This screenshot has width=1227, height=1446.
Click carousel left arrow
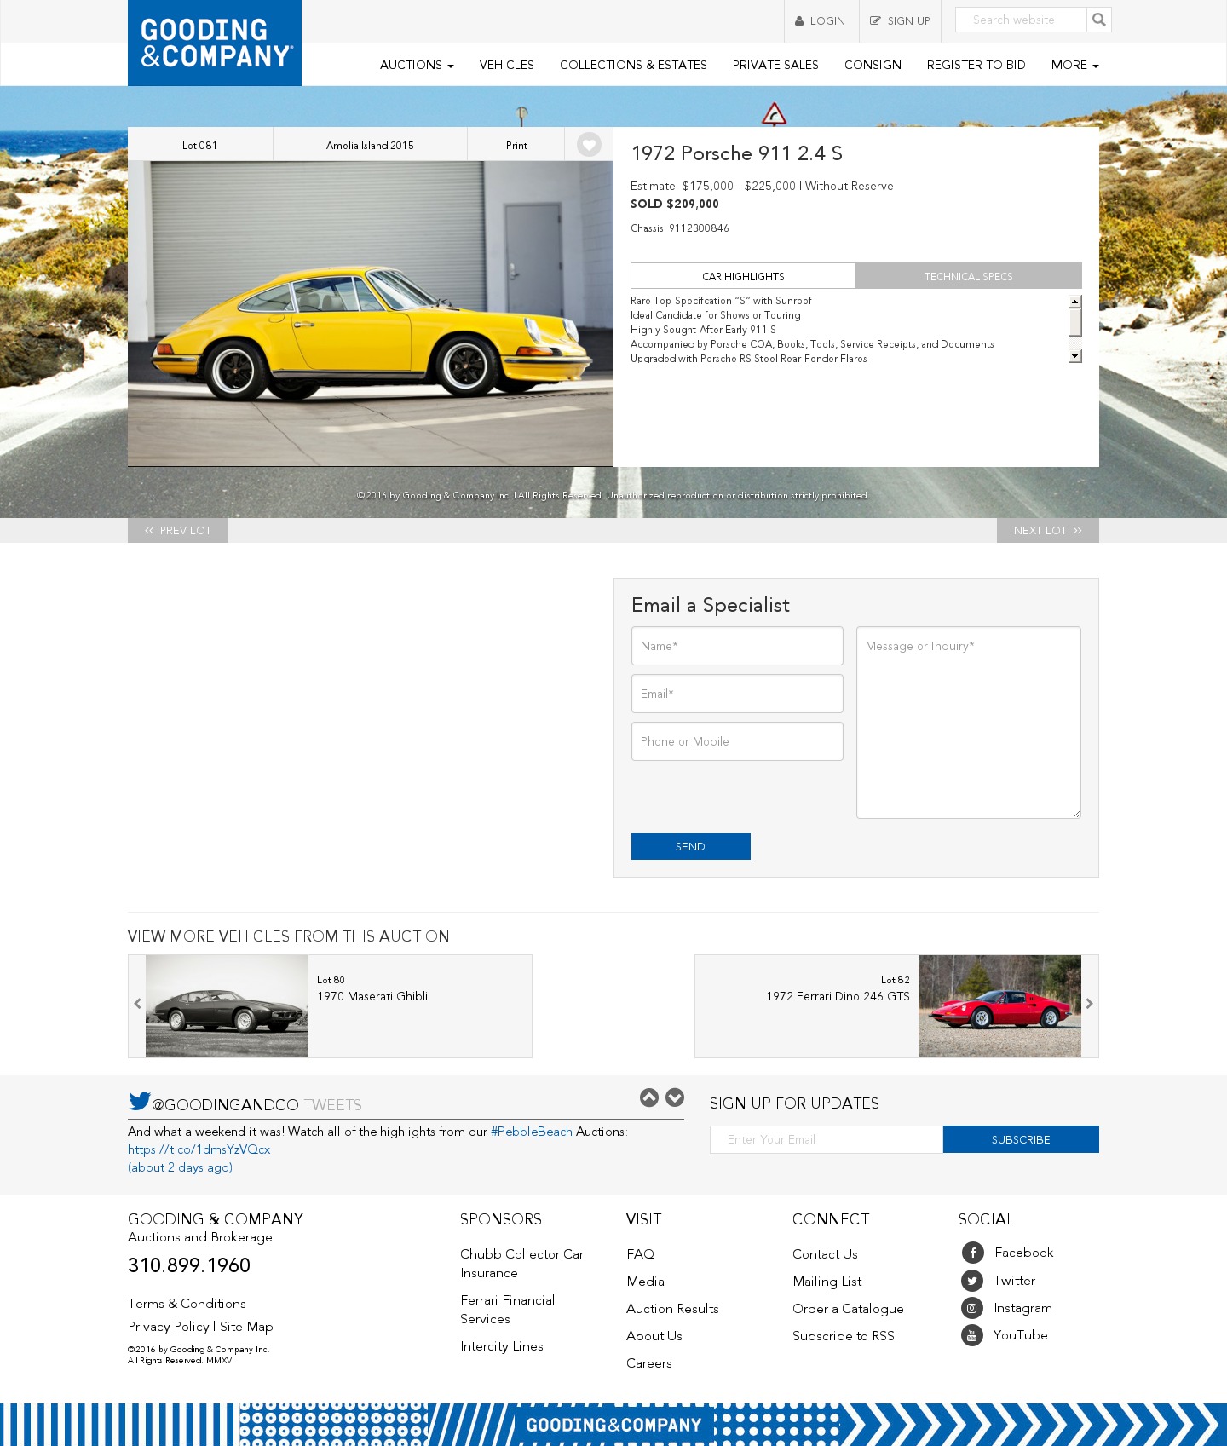(x=137, y=1004)
